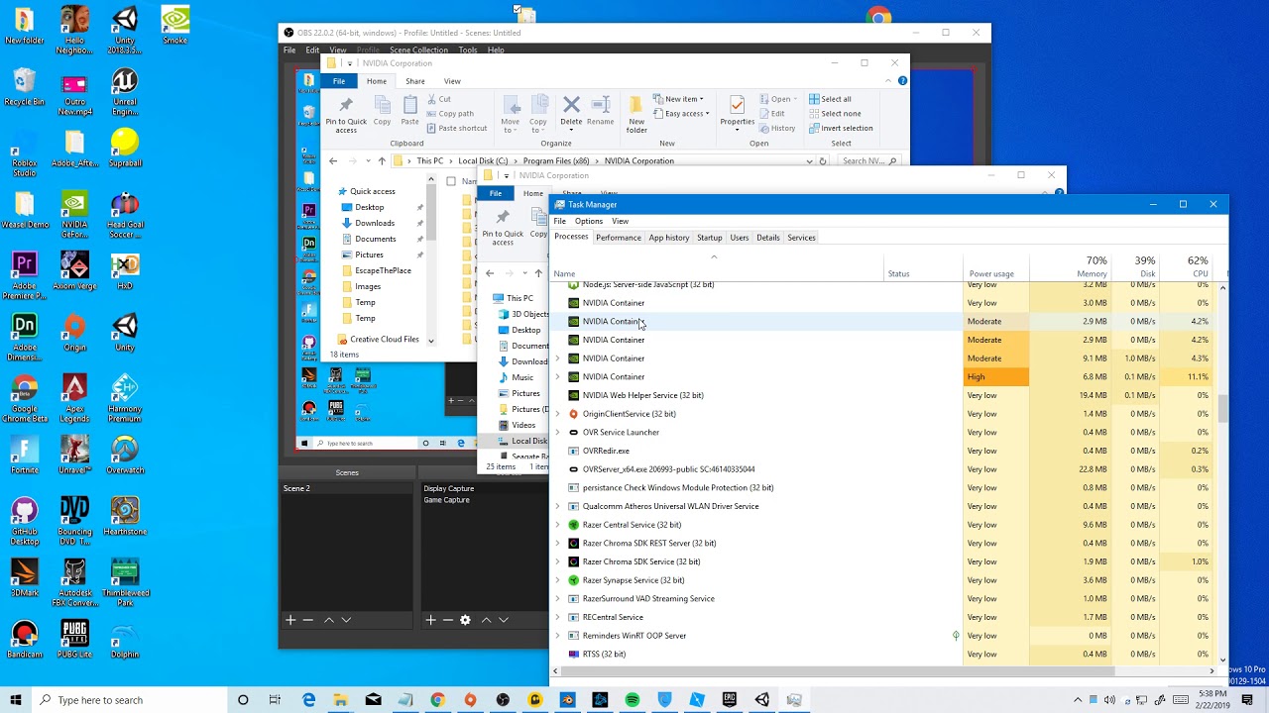Click the Windows Start button

click(16, 700)
